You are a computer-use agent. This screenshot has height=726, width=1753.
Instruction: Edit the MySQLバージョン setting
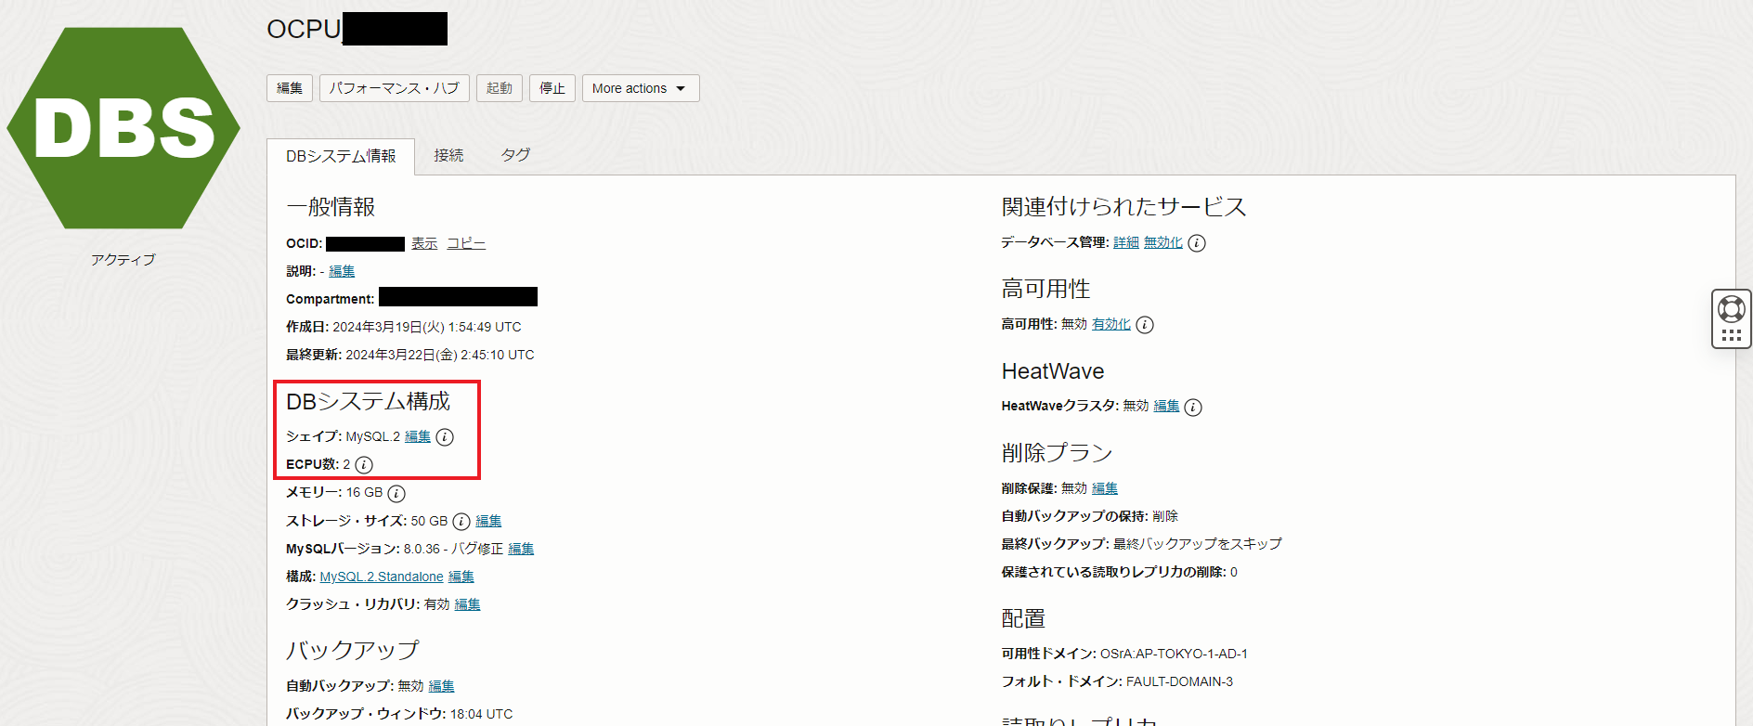tap(521, 549)
